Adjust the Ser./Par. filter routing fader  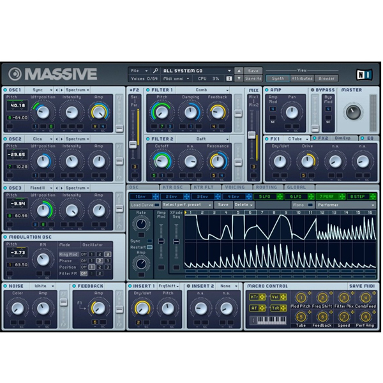(x=133, y=145)
